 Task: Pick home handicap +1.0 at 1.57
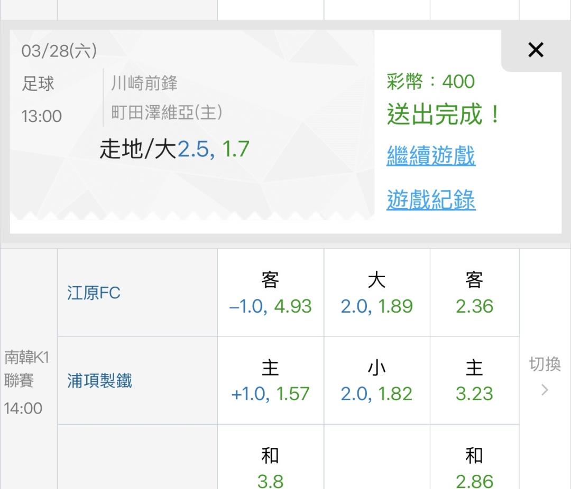coord(270,381)
